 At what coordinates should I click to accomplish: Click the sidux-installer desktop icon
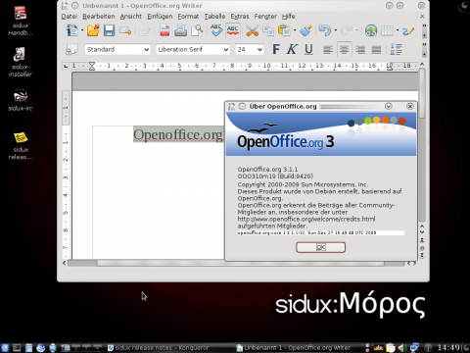coord(21,62)
